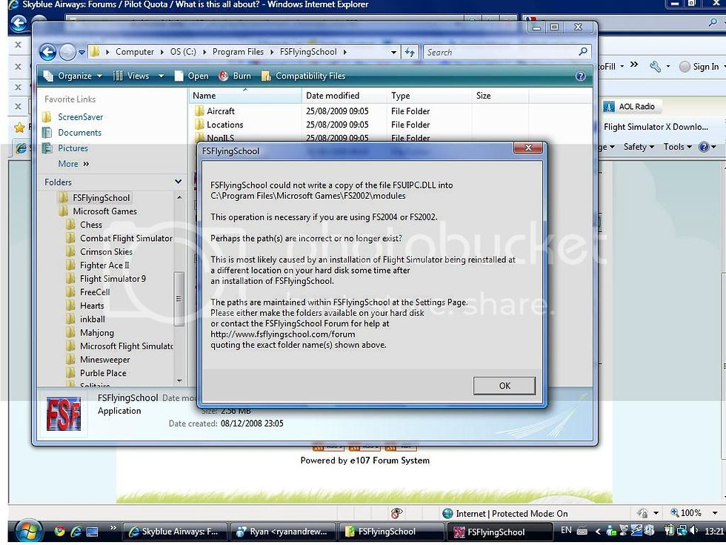The image size is (726, 545).
Task: Click Open in the Explorer toolbar
Action: (x=191, y=76)
